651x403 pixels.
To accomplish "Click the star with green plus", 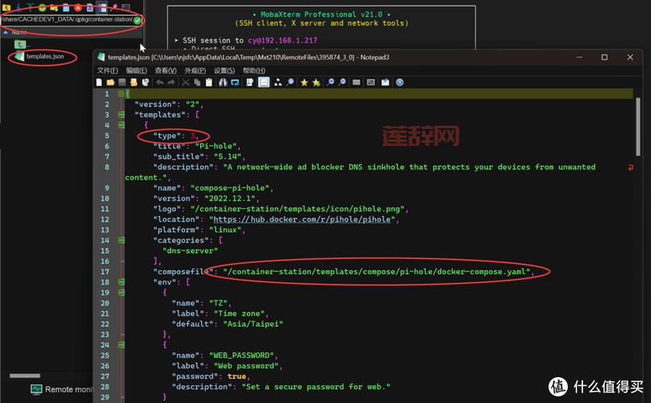I will click(x=317, y=83).
